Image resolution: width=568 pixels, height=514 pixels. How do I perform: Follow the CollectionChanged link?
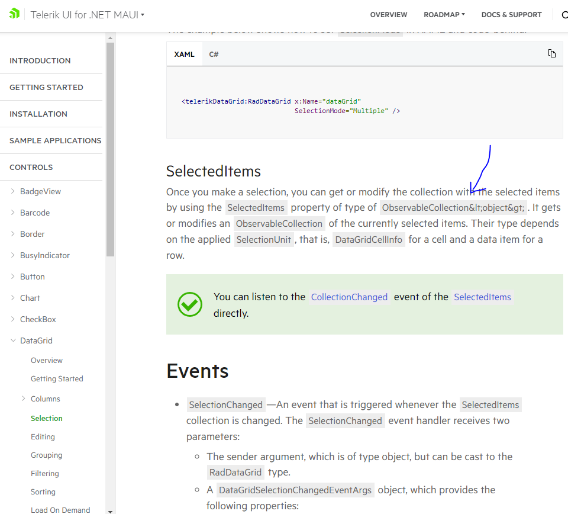point(349,297)
